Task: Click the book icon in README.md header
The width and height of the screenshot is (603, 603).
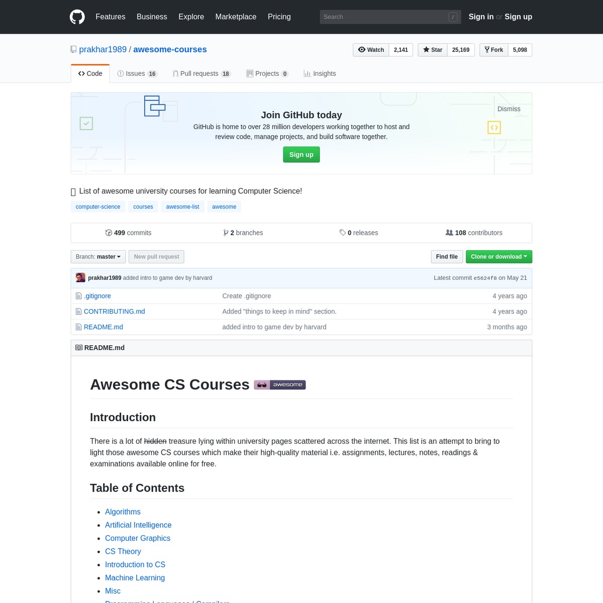Action: [79, 348]
